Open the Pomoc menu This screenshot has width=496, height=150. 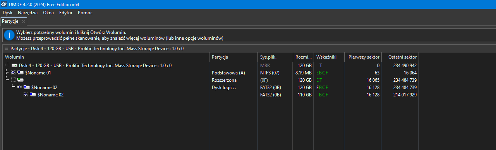click(x=85, y=13)
